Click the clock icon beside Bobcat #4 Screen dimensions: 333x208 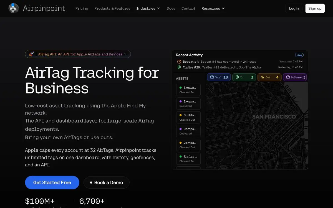pos(179,62)
